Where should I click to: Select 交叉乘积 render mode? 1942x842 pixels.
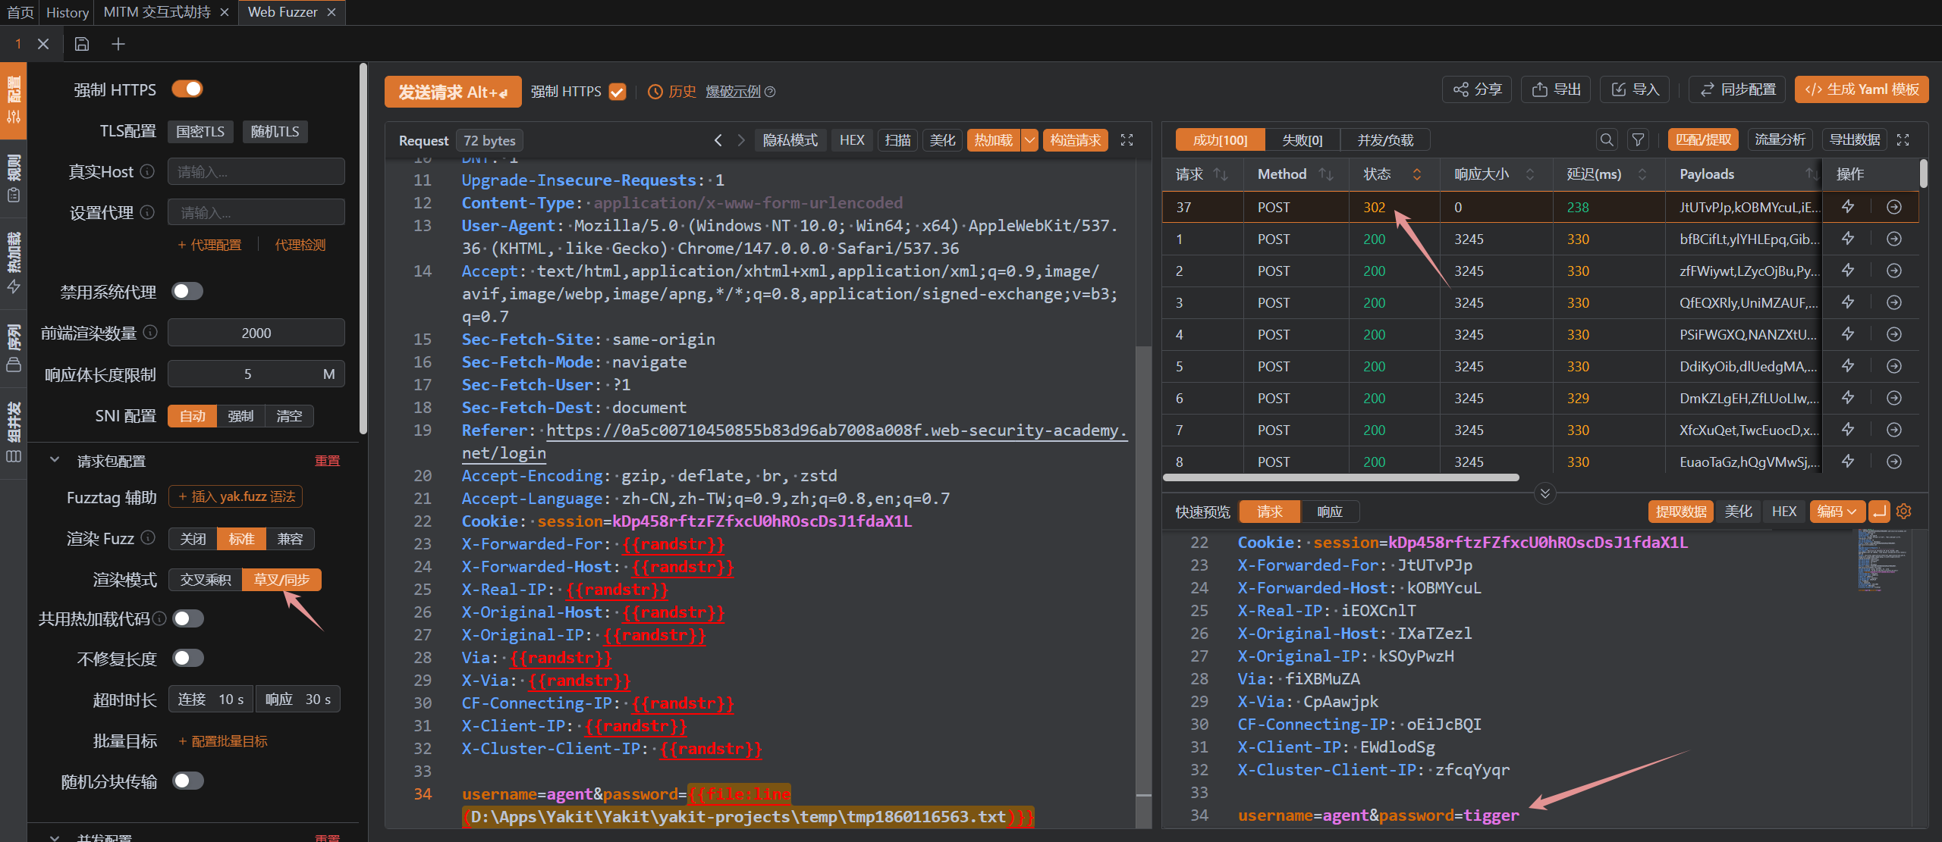[x=206, y=580]
